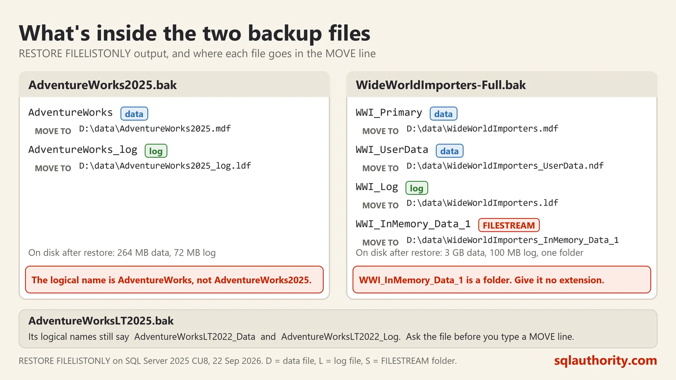Select path D:\data\WideWorldImporters.ldf
Screen dimensions: 676x380
tap(482, 203)
